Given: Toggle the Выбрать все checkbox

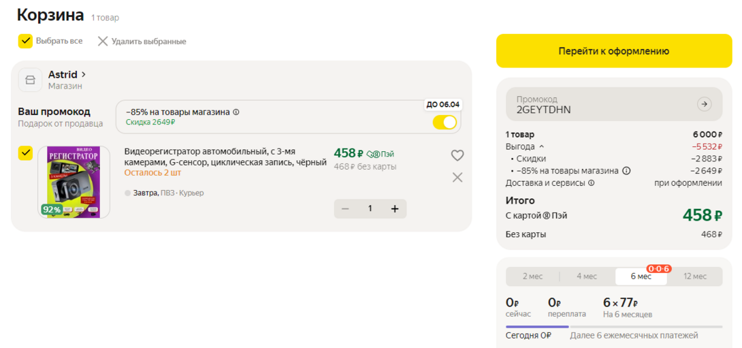Looking at the screenshot, I should click(x=25, y=41).
